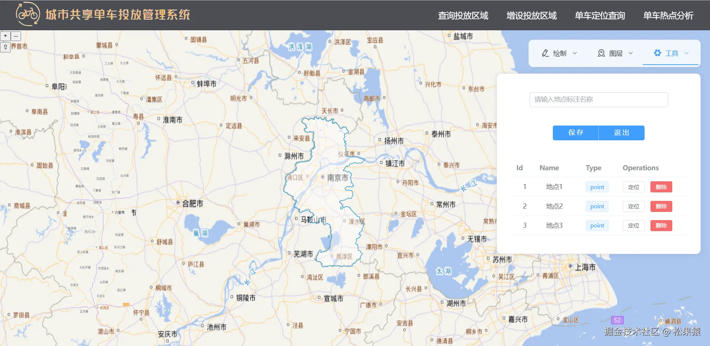Click the gear tools (工具) icon
The width and height of the screenshot is (710, 346).
[657, 53]
